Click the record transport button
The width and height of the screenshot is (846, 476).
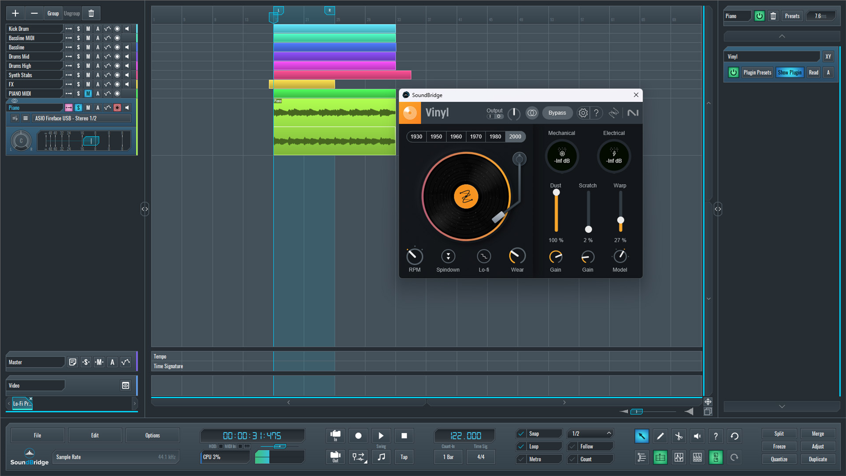pyautogui.click(x=358, y=436)
